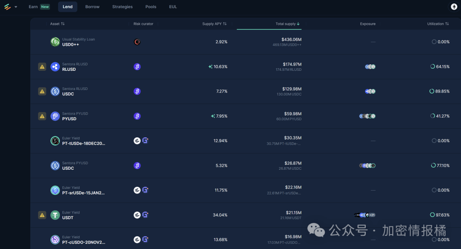
Task: Click utilization ring showing 97.63%
Action: (432, 214)
